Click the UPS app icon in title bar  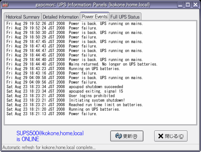coord(5,5)
